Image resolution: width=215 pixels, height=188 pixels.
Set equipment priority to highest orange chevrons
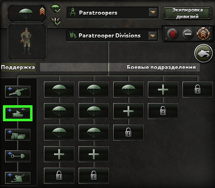[x=203, y=34]
